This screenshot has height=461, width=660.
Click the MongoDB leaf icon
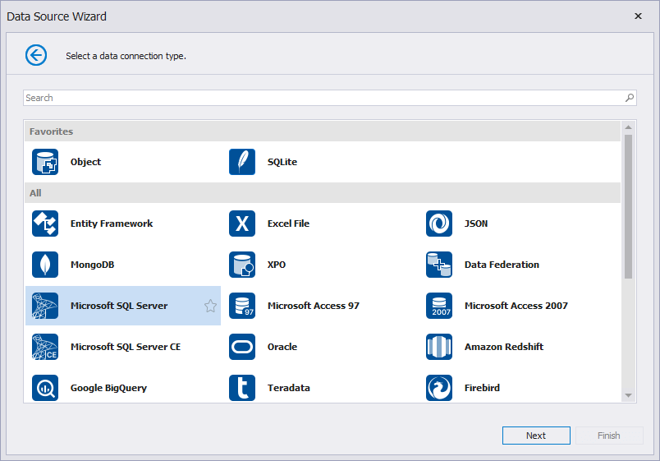pyautogui.click(x=45, y=265)
